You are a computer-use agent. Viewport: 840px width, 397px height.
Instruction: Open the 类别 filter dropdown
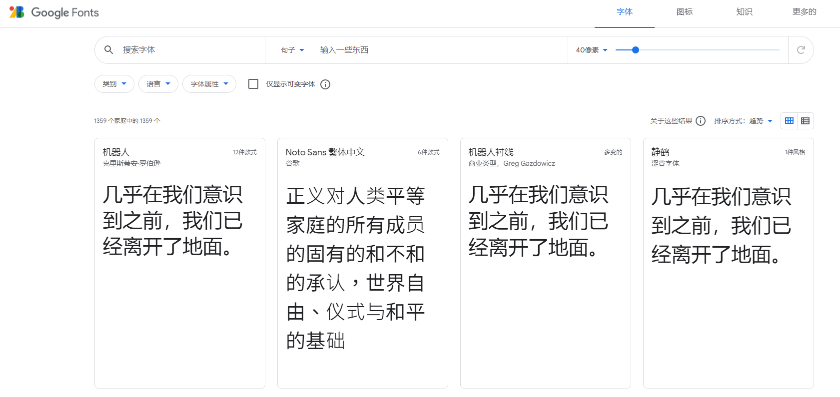pos(114,84)
